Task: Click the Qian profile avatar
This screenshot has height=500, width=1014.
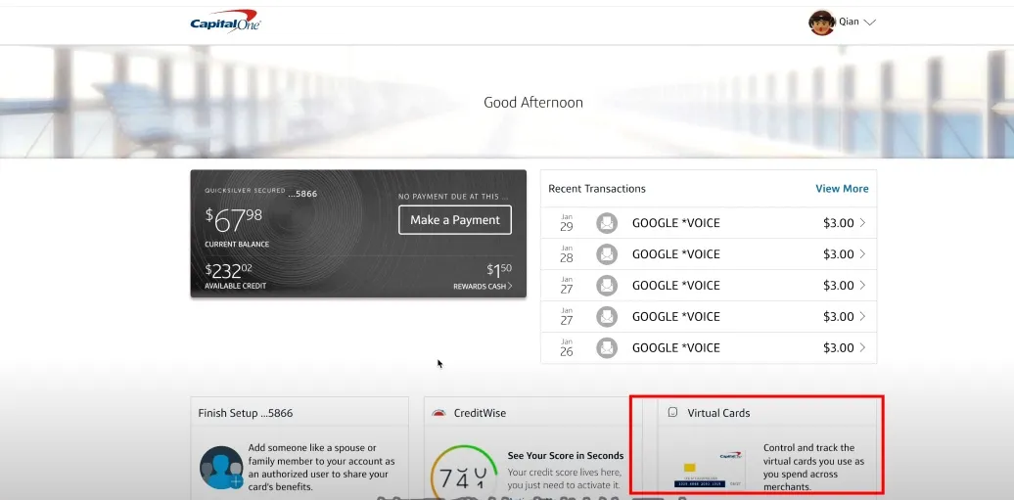Action: (x=821, y=22)
